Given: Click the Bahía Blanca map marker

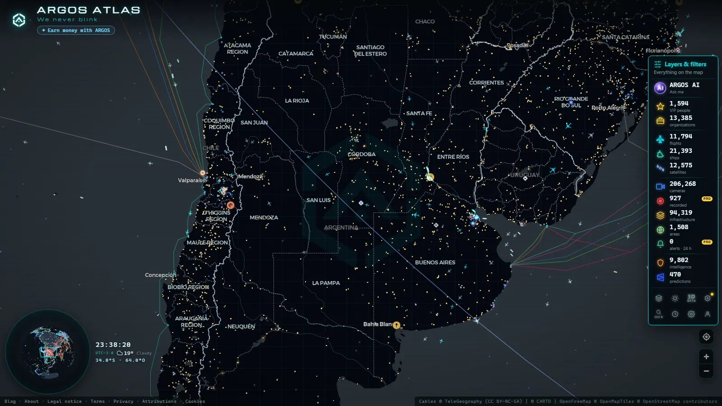Looking at the screenshot, I should coord(396,325).
